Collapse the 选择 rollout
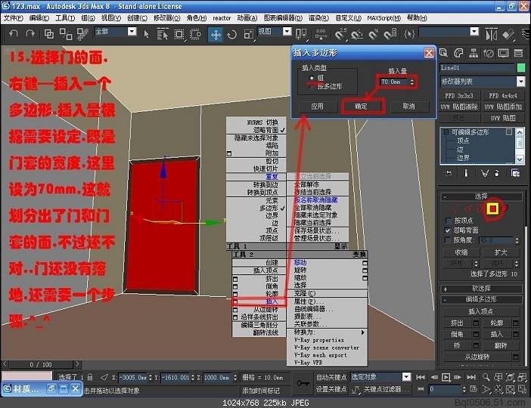The height and width of the screenshot is (408, 531). [481, 196]
